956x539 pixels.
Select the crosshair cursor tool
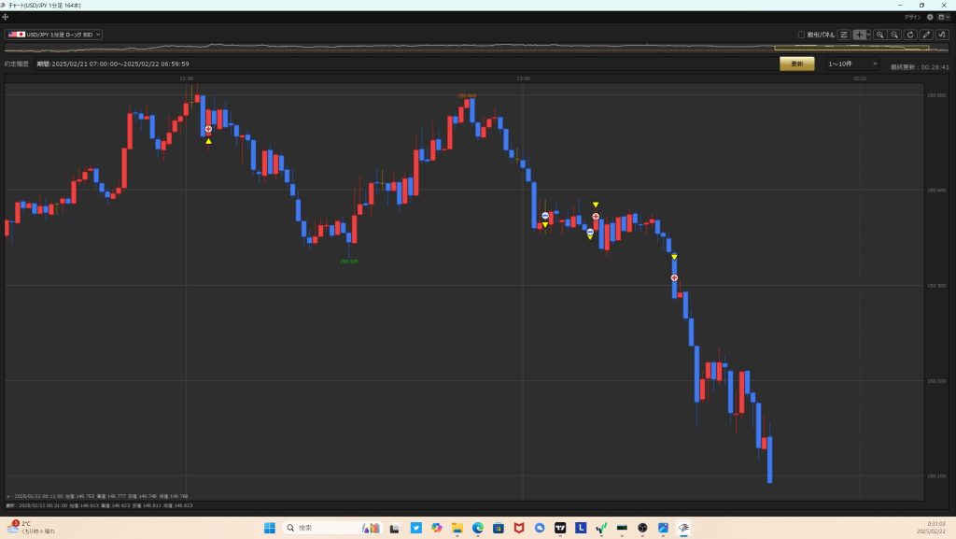[859, 35]
